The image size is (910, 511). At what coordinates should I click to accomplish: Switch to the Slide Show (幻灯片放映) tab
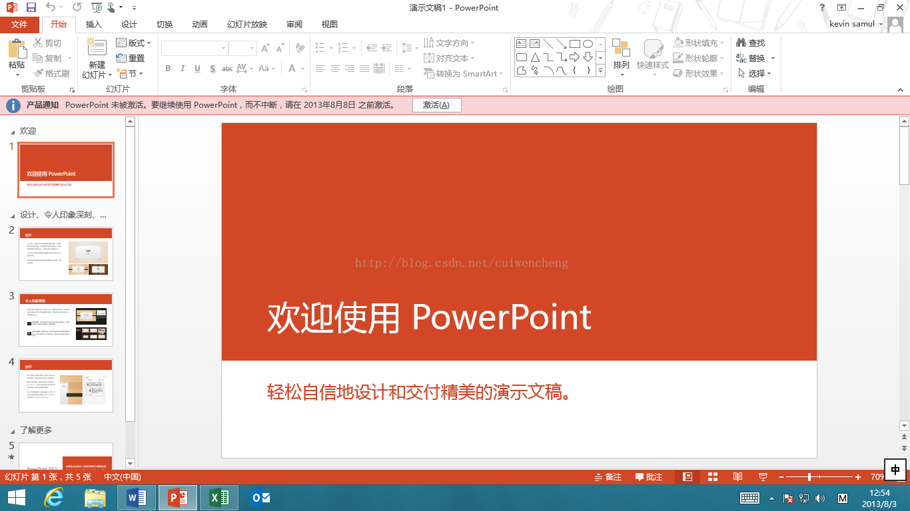(247, 25)
